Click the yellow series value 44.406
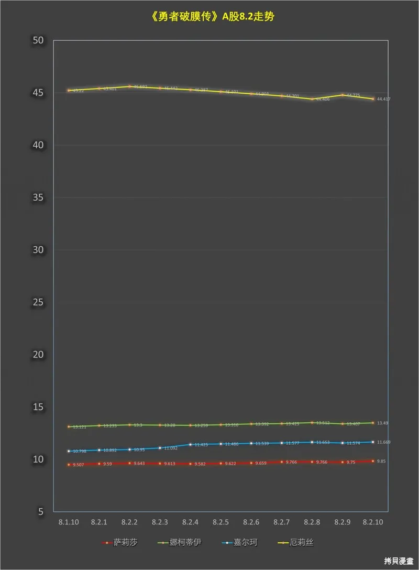The image size is (419, 570). (x=323, y=99)
